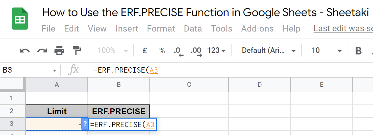The image size is (373, 135).
Task: Select column C header
Action: 189,85
